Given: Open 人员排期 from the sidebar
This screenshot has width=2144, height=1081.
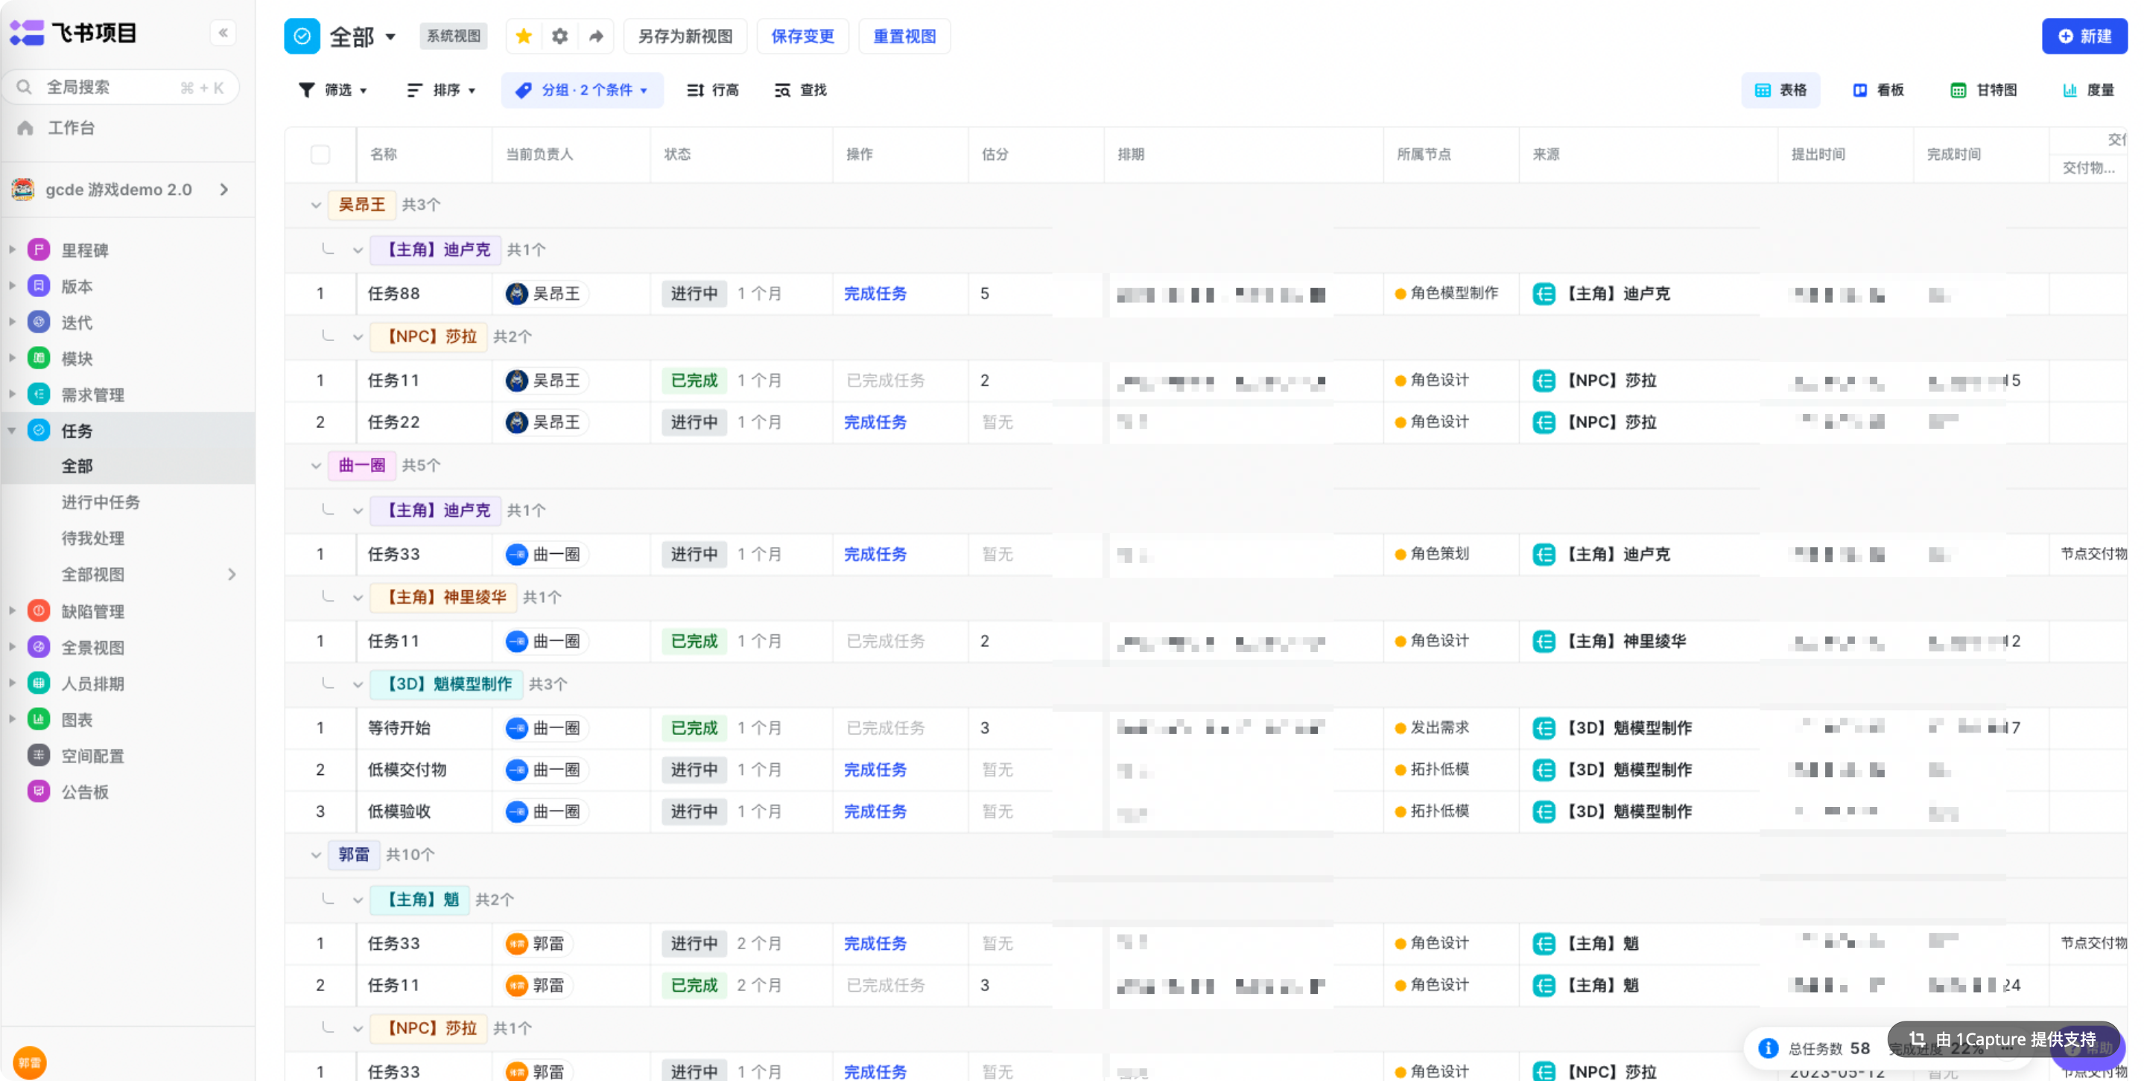Looking at the screenshot, I should [x=93, y=683].
